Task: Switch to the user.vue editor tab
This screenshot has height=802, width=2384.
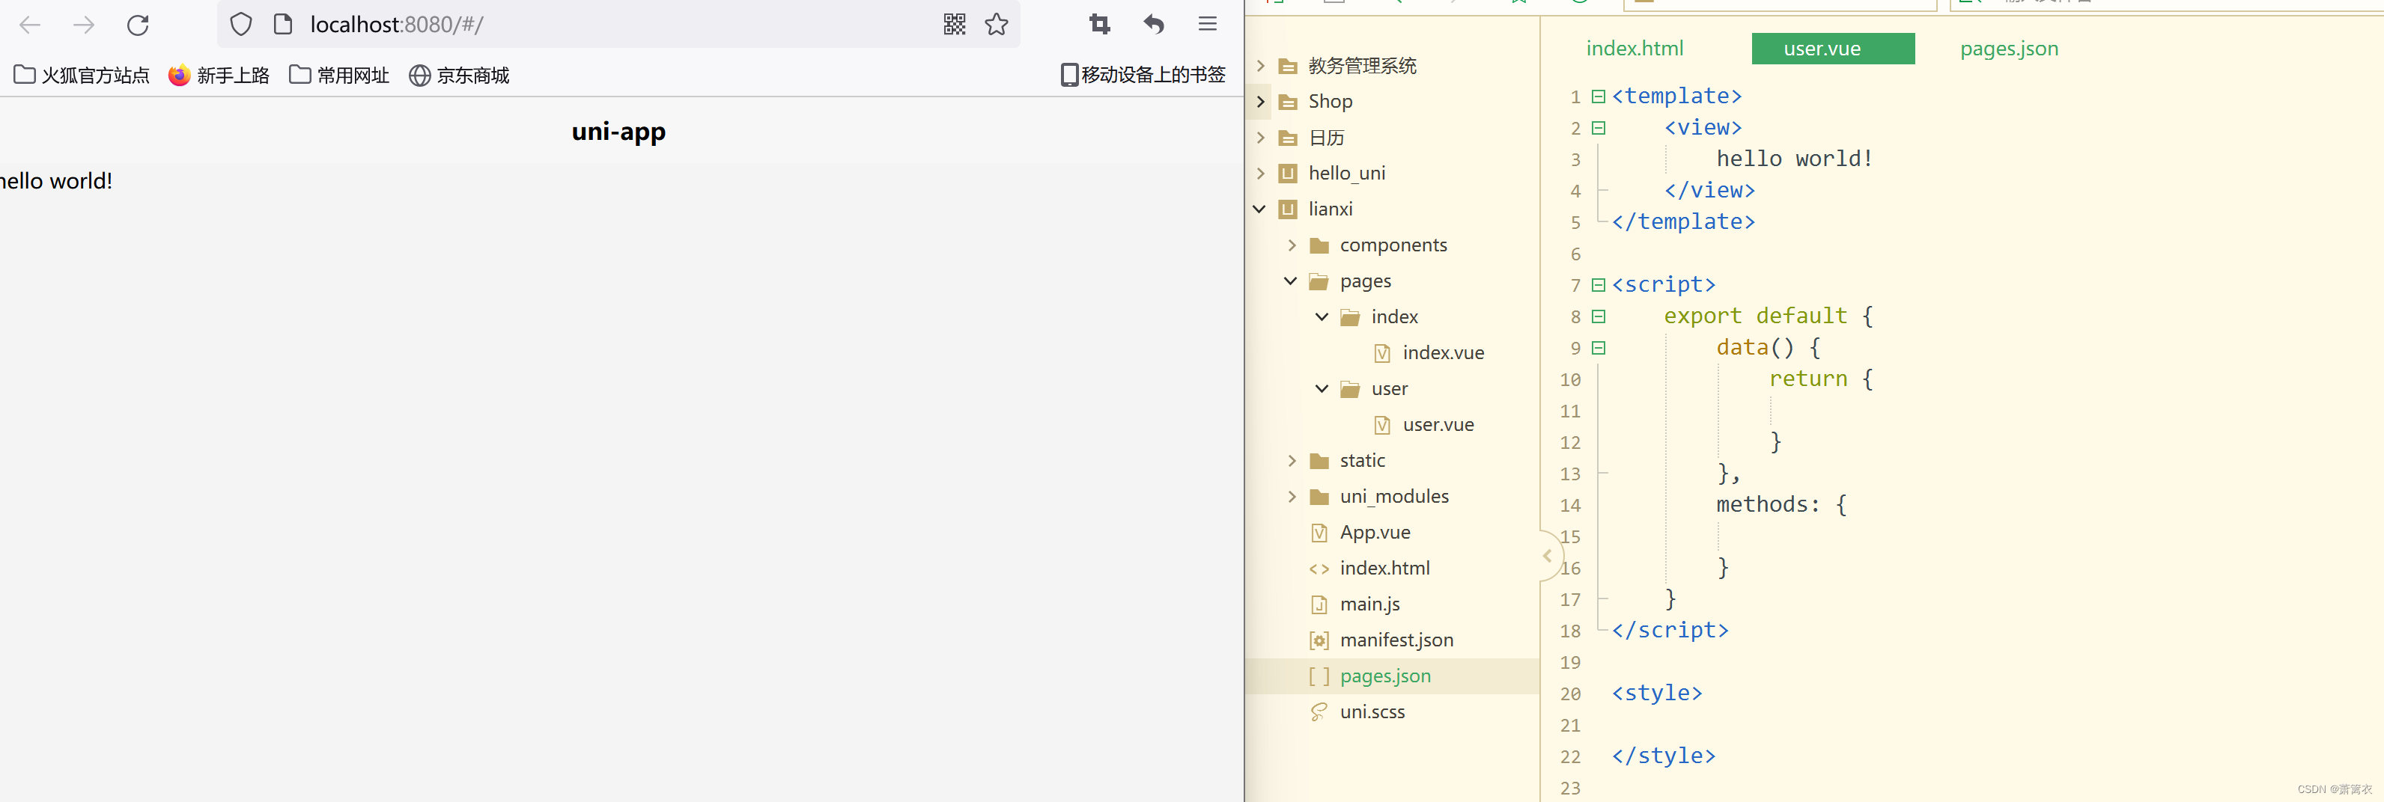Action: (x=1832, y=49)
